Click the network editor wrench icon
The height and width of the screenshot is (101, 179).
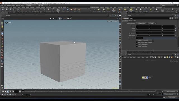tap(151, 57)
